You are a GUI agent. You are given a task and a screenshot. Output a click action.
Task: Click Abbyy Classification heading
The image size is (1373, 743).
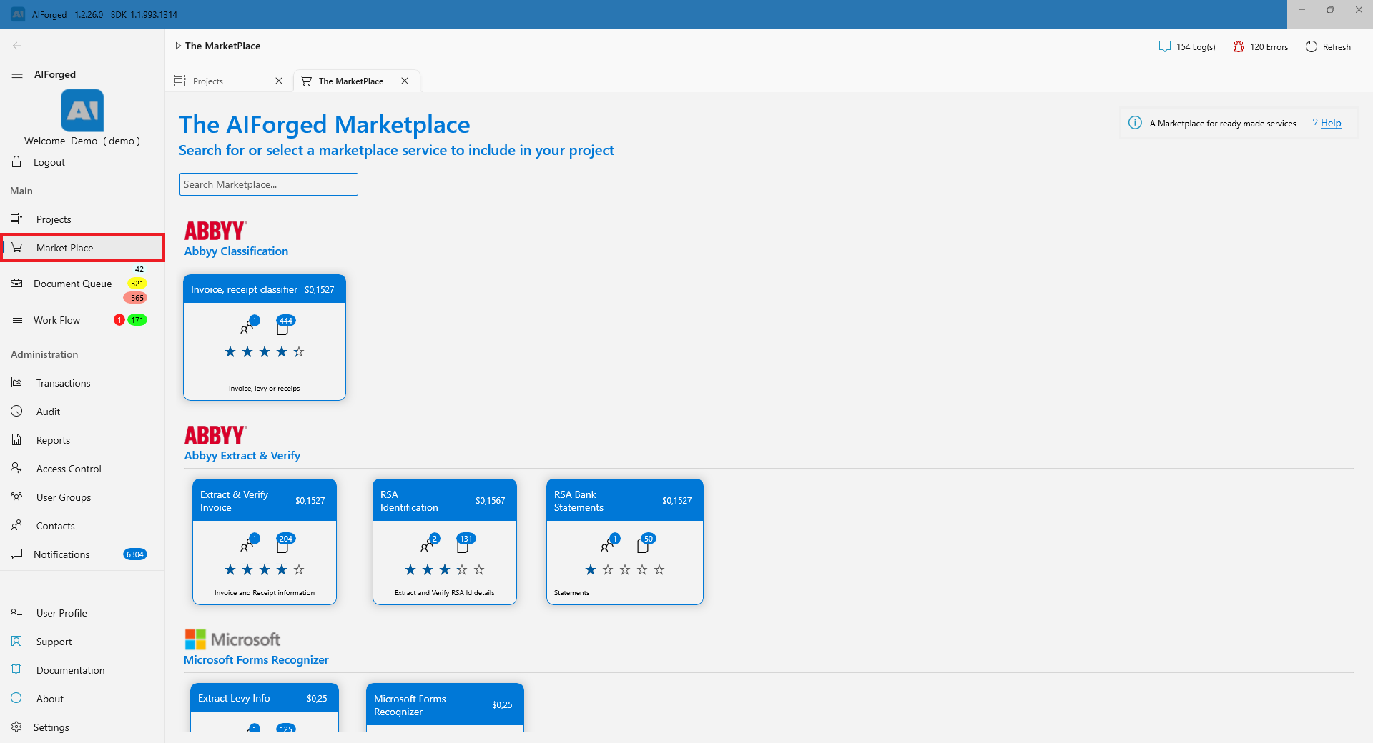pyautogui.click(x=236, y=251)
